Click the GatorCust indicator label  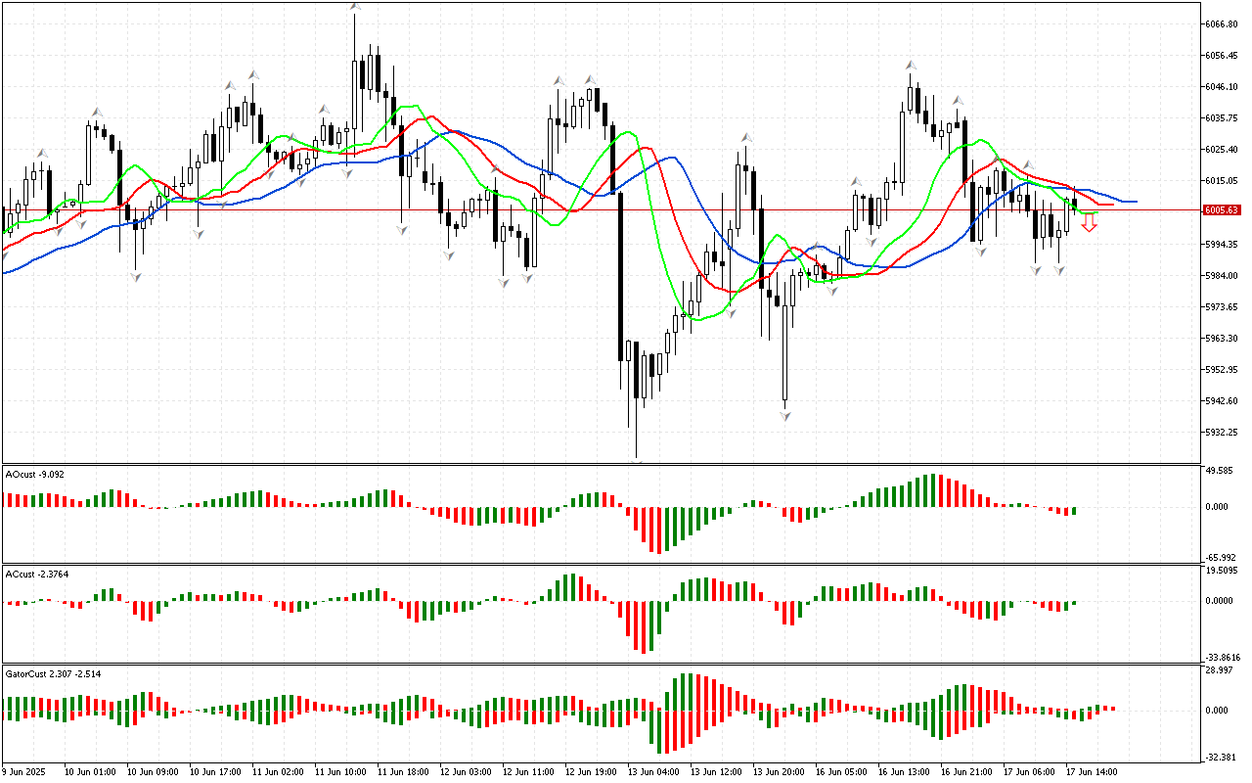click(x=53, y=674)
